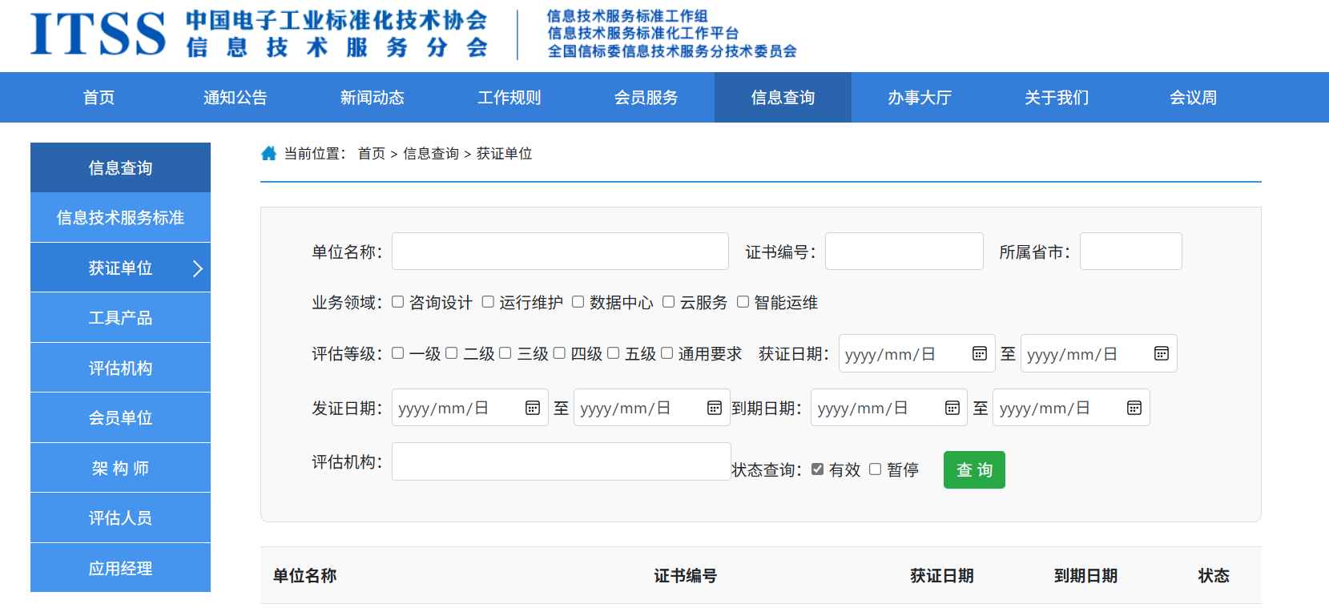Open calendar picker for 发证日期 start date

tap(532, 409)
